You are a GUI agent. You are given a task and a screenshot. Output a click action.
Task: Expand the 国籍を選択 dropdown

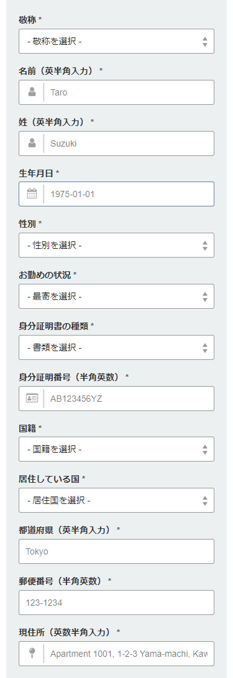[x=116, y=450]
